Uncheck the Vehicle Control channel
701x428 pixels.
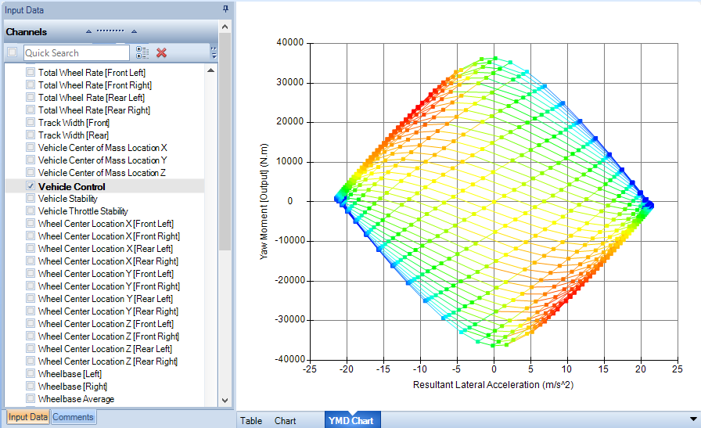coord(31,186)
